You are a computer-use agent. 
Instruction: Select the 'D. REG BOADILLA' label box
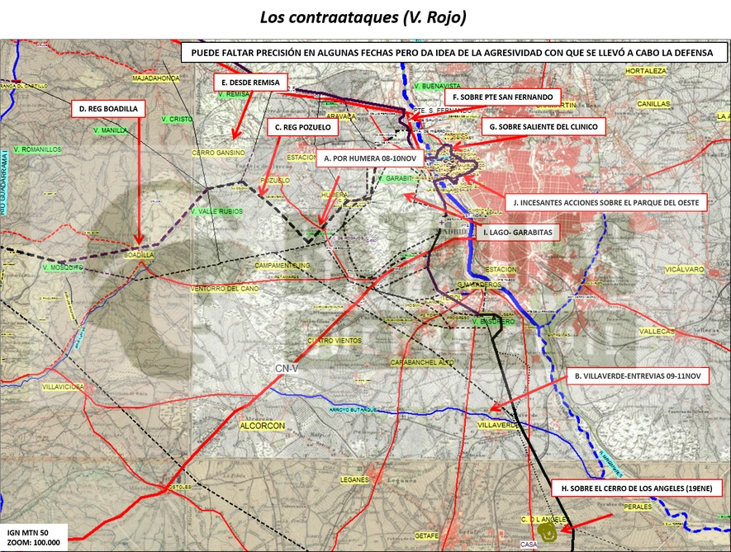tap(108, 109)
